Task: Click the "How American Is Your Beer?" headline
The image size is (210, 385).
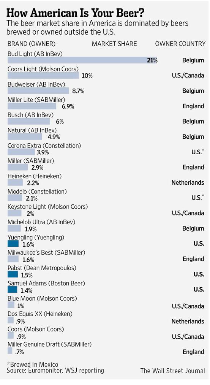Action: pos(75,12)
